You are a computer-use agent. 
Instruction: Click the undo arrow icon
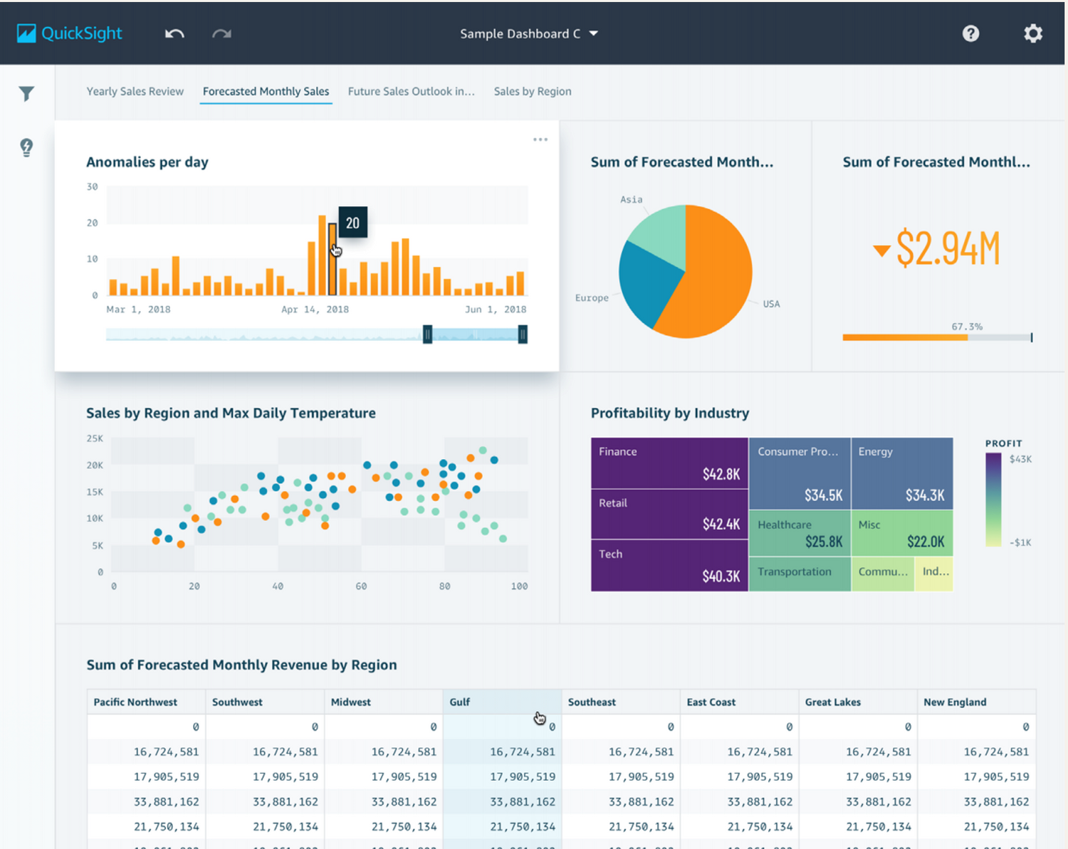pos(174,33)
